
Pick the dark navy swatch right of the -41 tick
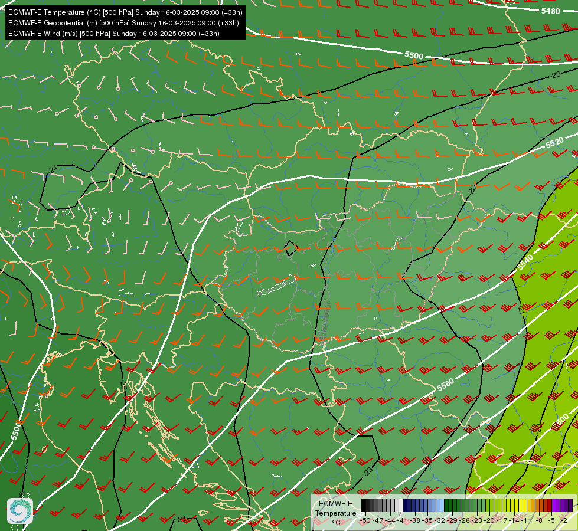[405, 505]
